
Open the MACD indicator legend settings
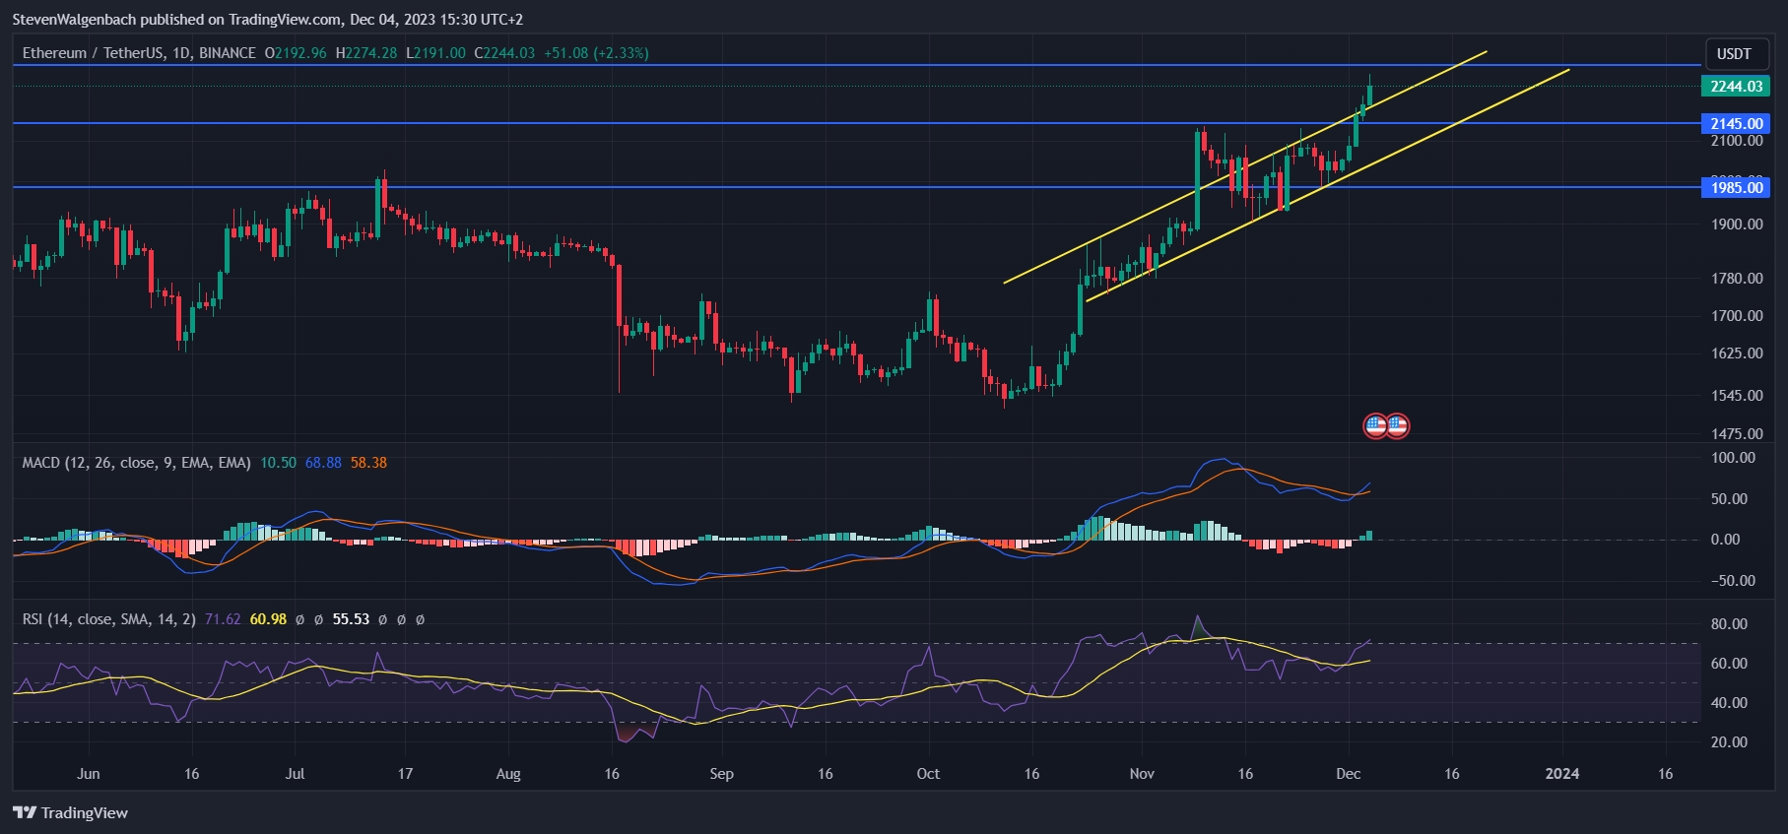click(x=136, y=462)
